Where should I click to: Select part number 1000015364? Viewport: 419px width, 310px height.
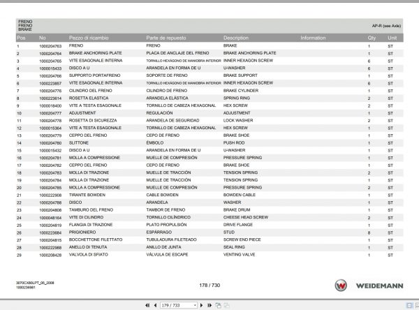[50, 128]
